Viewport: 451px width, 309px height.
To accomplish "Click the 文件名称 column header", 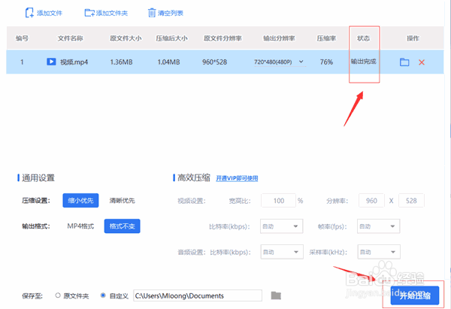I will tap(70, 38).
